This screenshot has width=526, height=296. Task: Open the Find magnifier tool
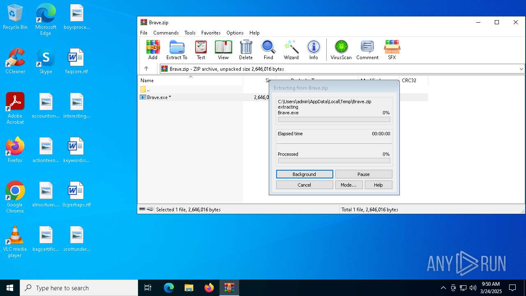(268, 50)
